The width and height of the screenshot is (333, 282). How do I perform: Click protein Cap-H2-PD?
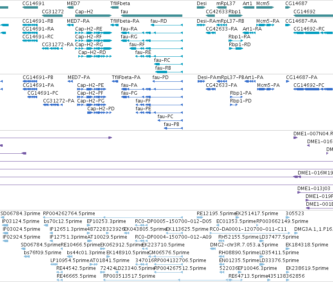click(99, 113)
